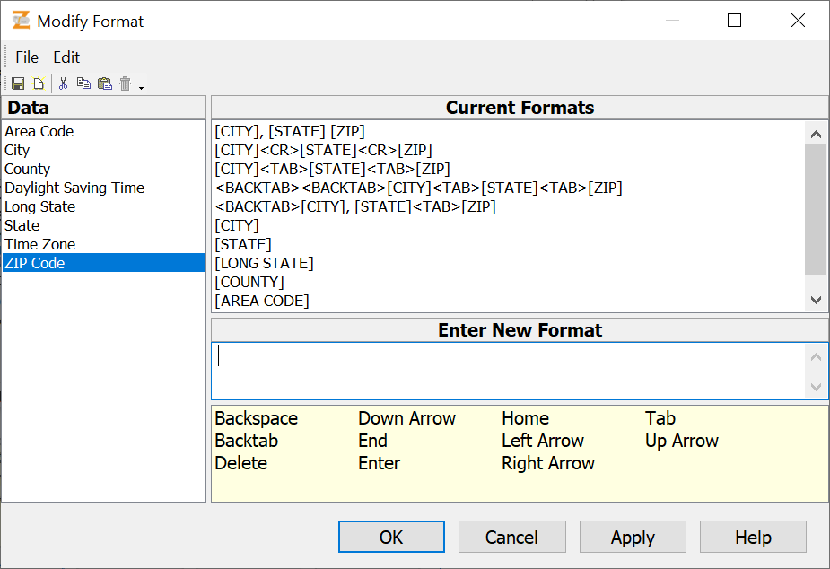The image size is (830, 569).
Task: Select the Cut scissors icon
Action: click(63, 83)
